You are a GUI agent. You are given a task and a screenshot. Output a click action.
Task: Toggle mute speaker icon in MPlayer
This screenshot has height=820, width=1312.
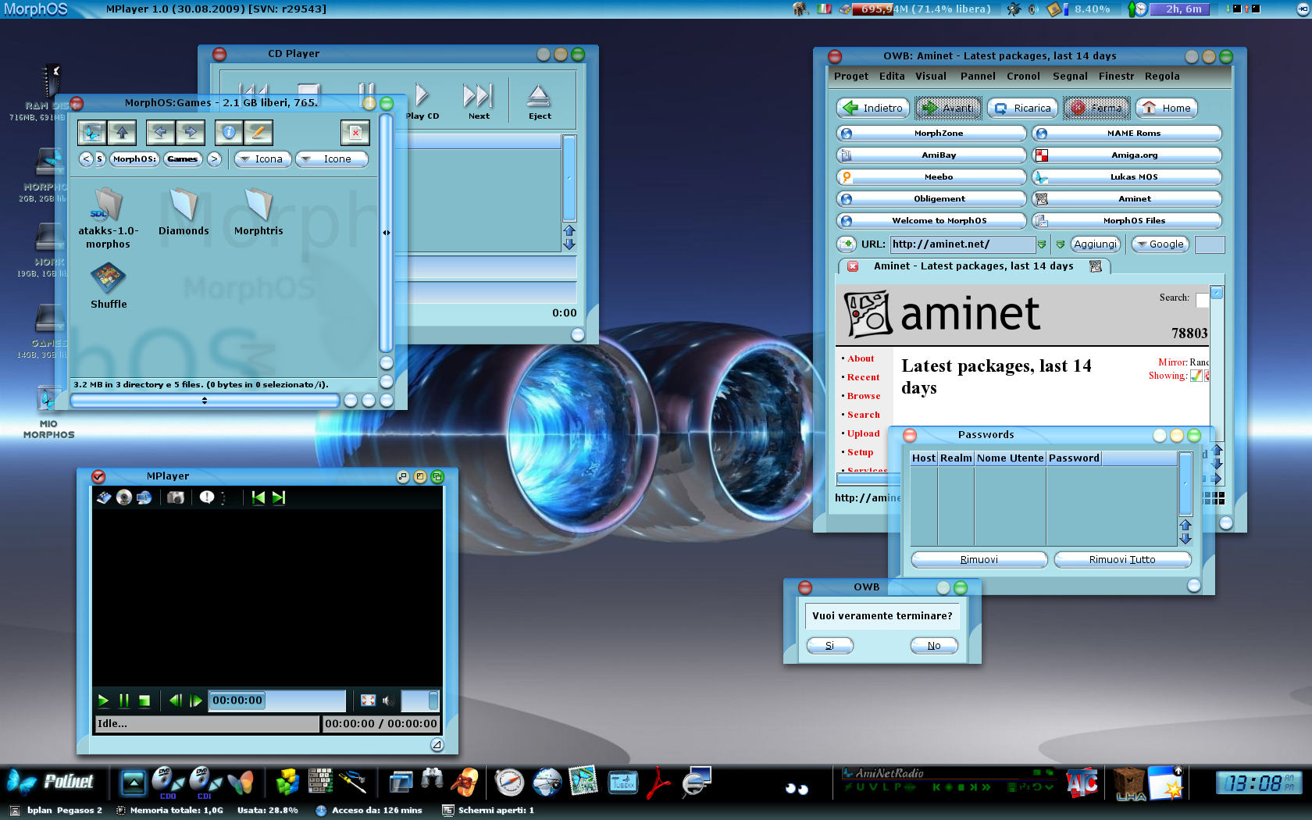click(388, 701)
